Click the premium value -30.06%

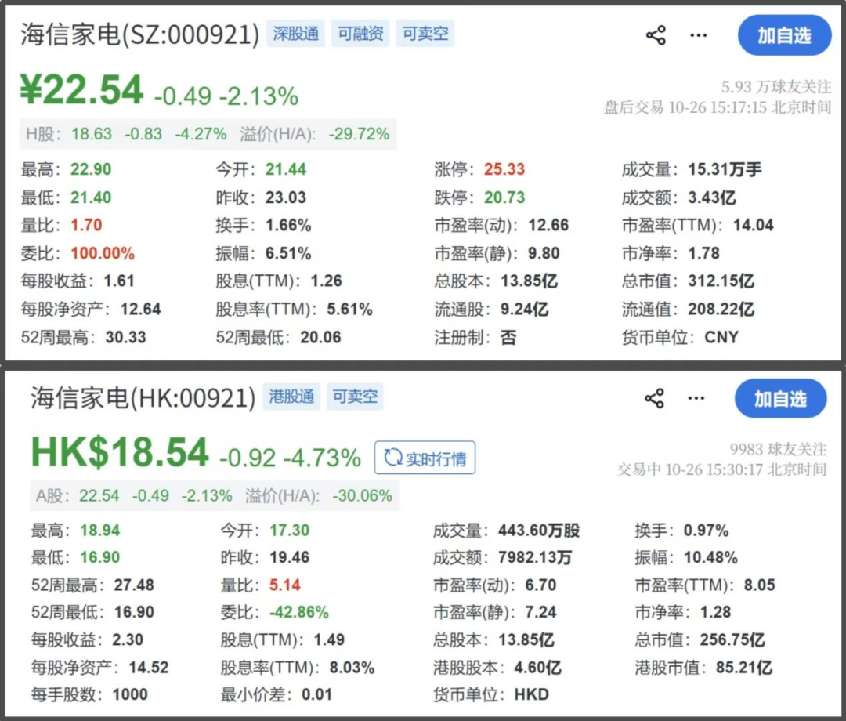(362, 495)
